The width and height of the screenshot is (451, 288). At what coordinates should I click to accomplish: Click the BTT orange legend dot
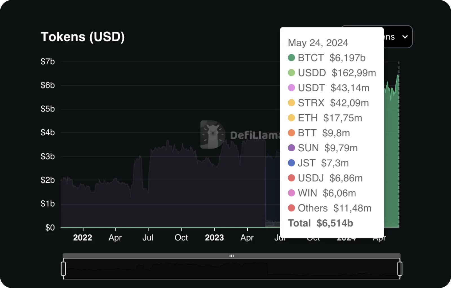(x=291, y=133)
